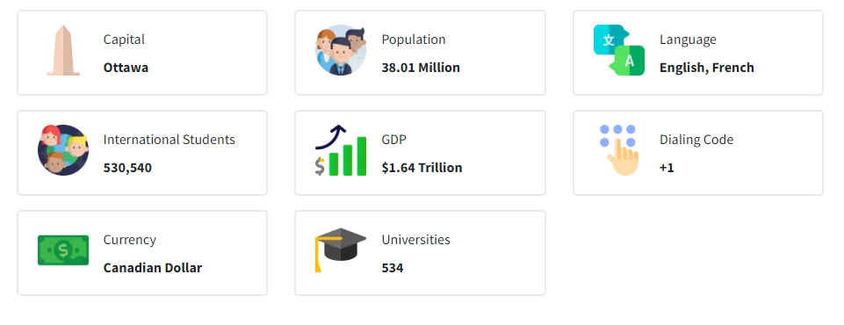Click the obelisk monument Capital icon
This screenshot has width=844, height=325.
63,50
